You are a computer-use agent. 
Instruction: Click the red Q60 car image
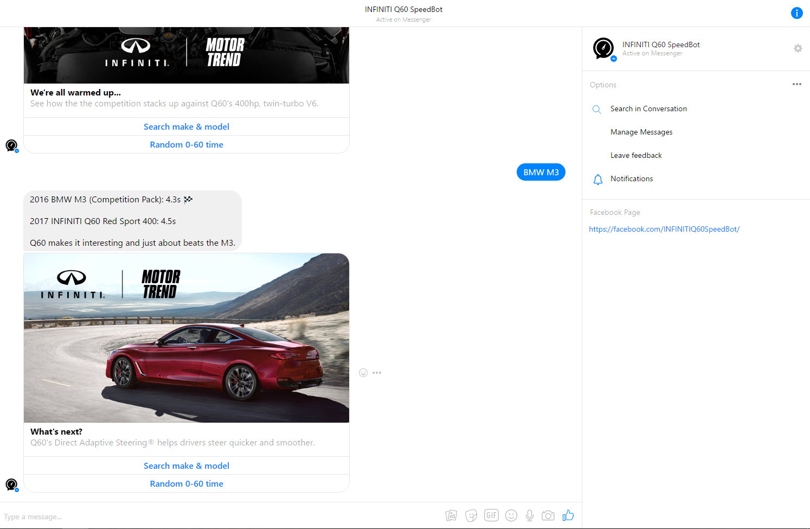point(187,338)
